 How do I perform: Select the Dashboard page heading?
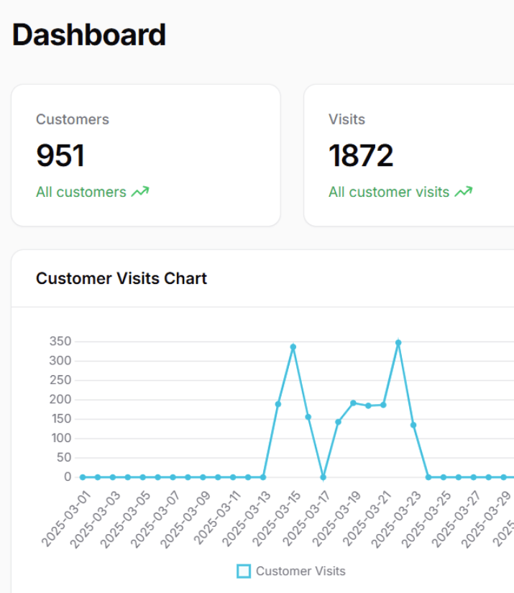[x=89, y=35]
